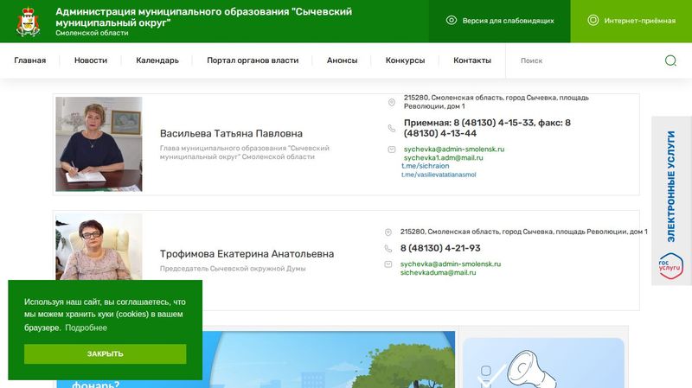This screenshot has height=388, width=692.
Task: Go to Портал органов власти
Action: click(253, 60)
